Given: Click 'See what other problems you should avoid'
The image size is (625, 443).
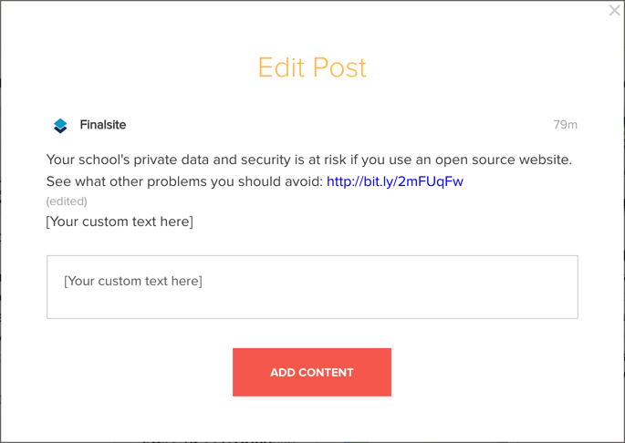Looking at the screenshot, I should [x=184, y=181].
